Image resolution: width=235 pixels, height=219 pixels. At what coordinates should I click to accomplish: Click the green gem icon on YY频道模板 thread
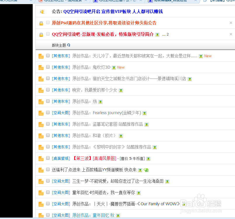click(x=146, y=170)
